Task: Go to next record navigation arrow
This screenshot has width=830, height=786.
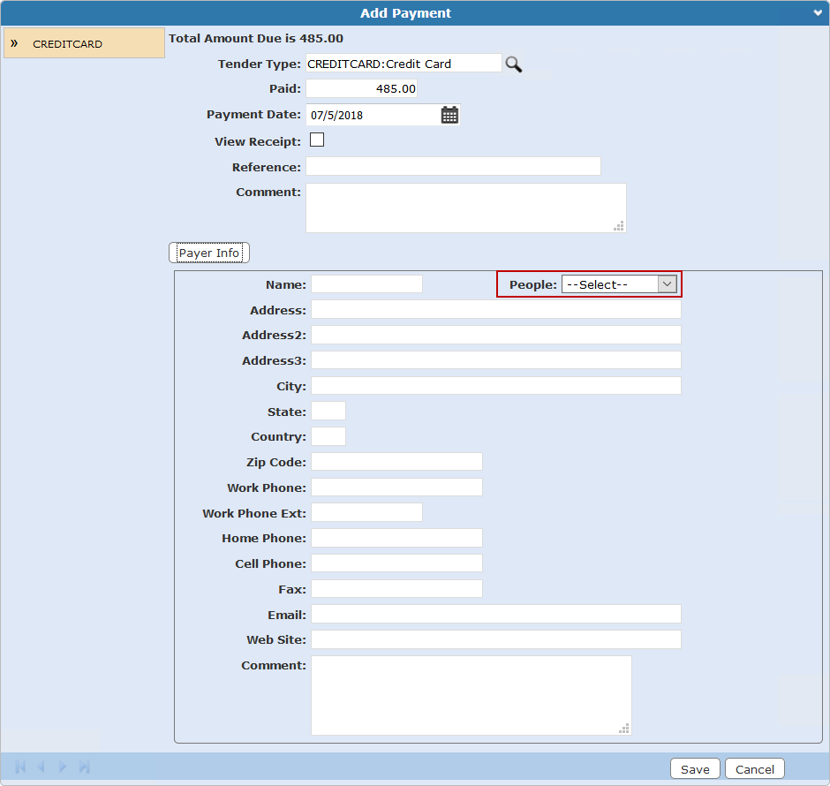Action: click(x=63, y=767)
